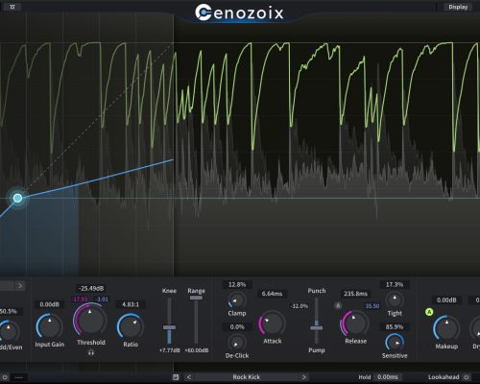This screenshot has height=384, width=480.
Task: Click the collapse icon at top left
Action: (x=12, y=7)
